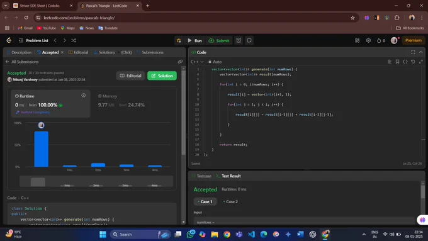Open a new browser tab
The image size is (428, 241).
(148, 6)
